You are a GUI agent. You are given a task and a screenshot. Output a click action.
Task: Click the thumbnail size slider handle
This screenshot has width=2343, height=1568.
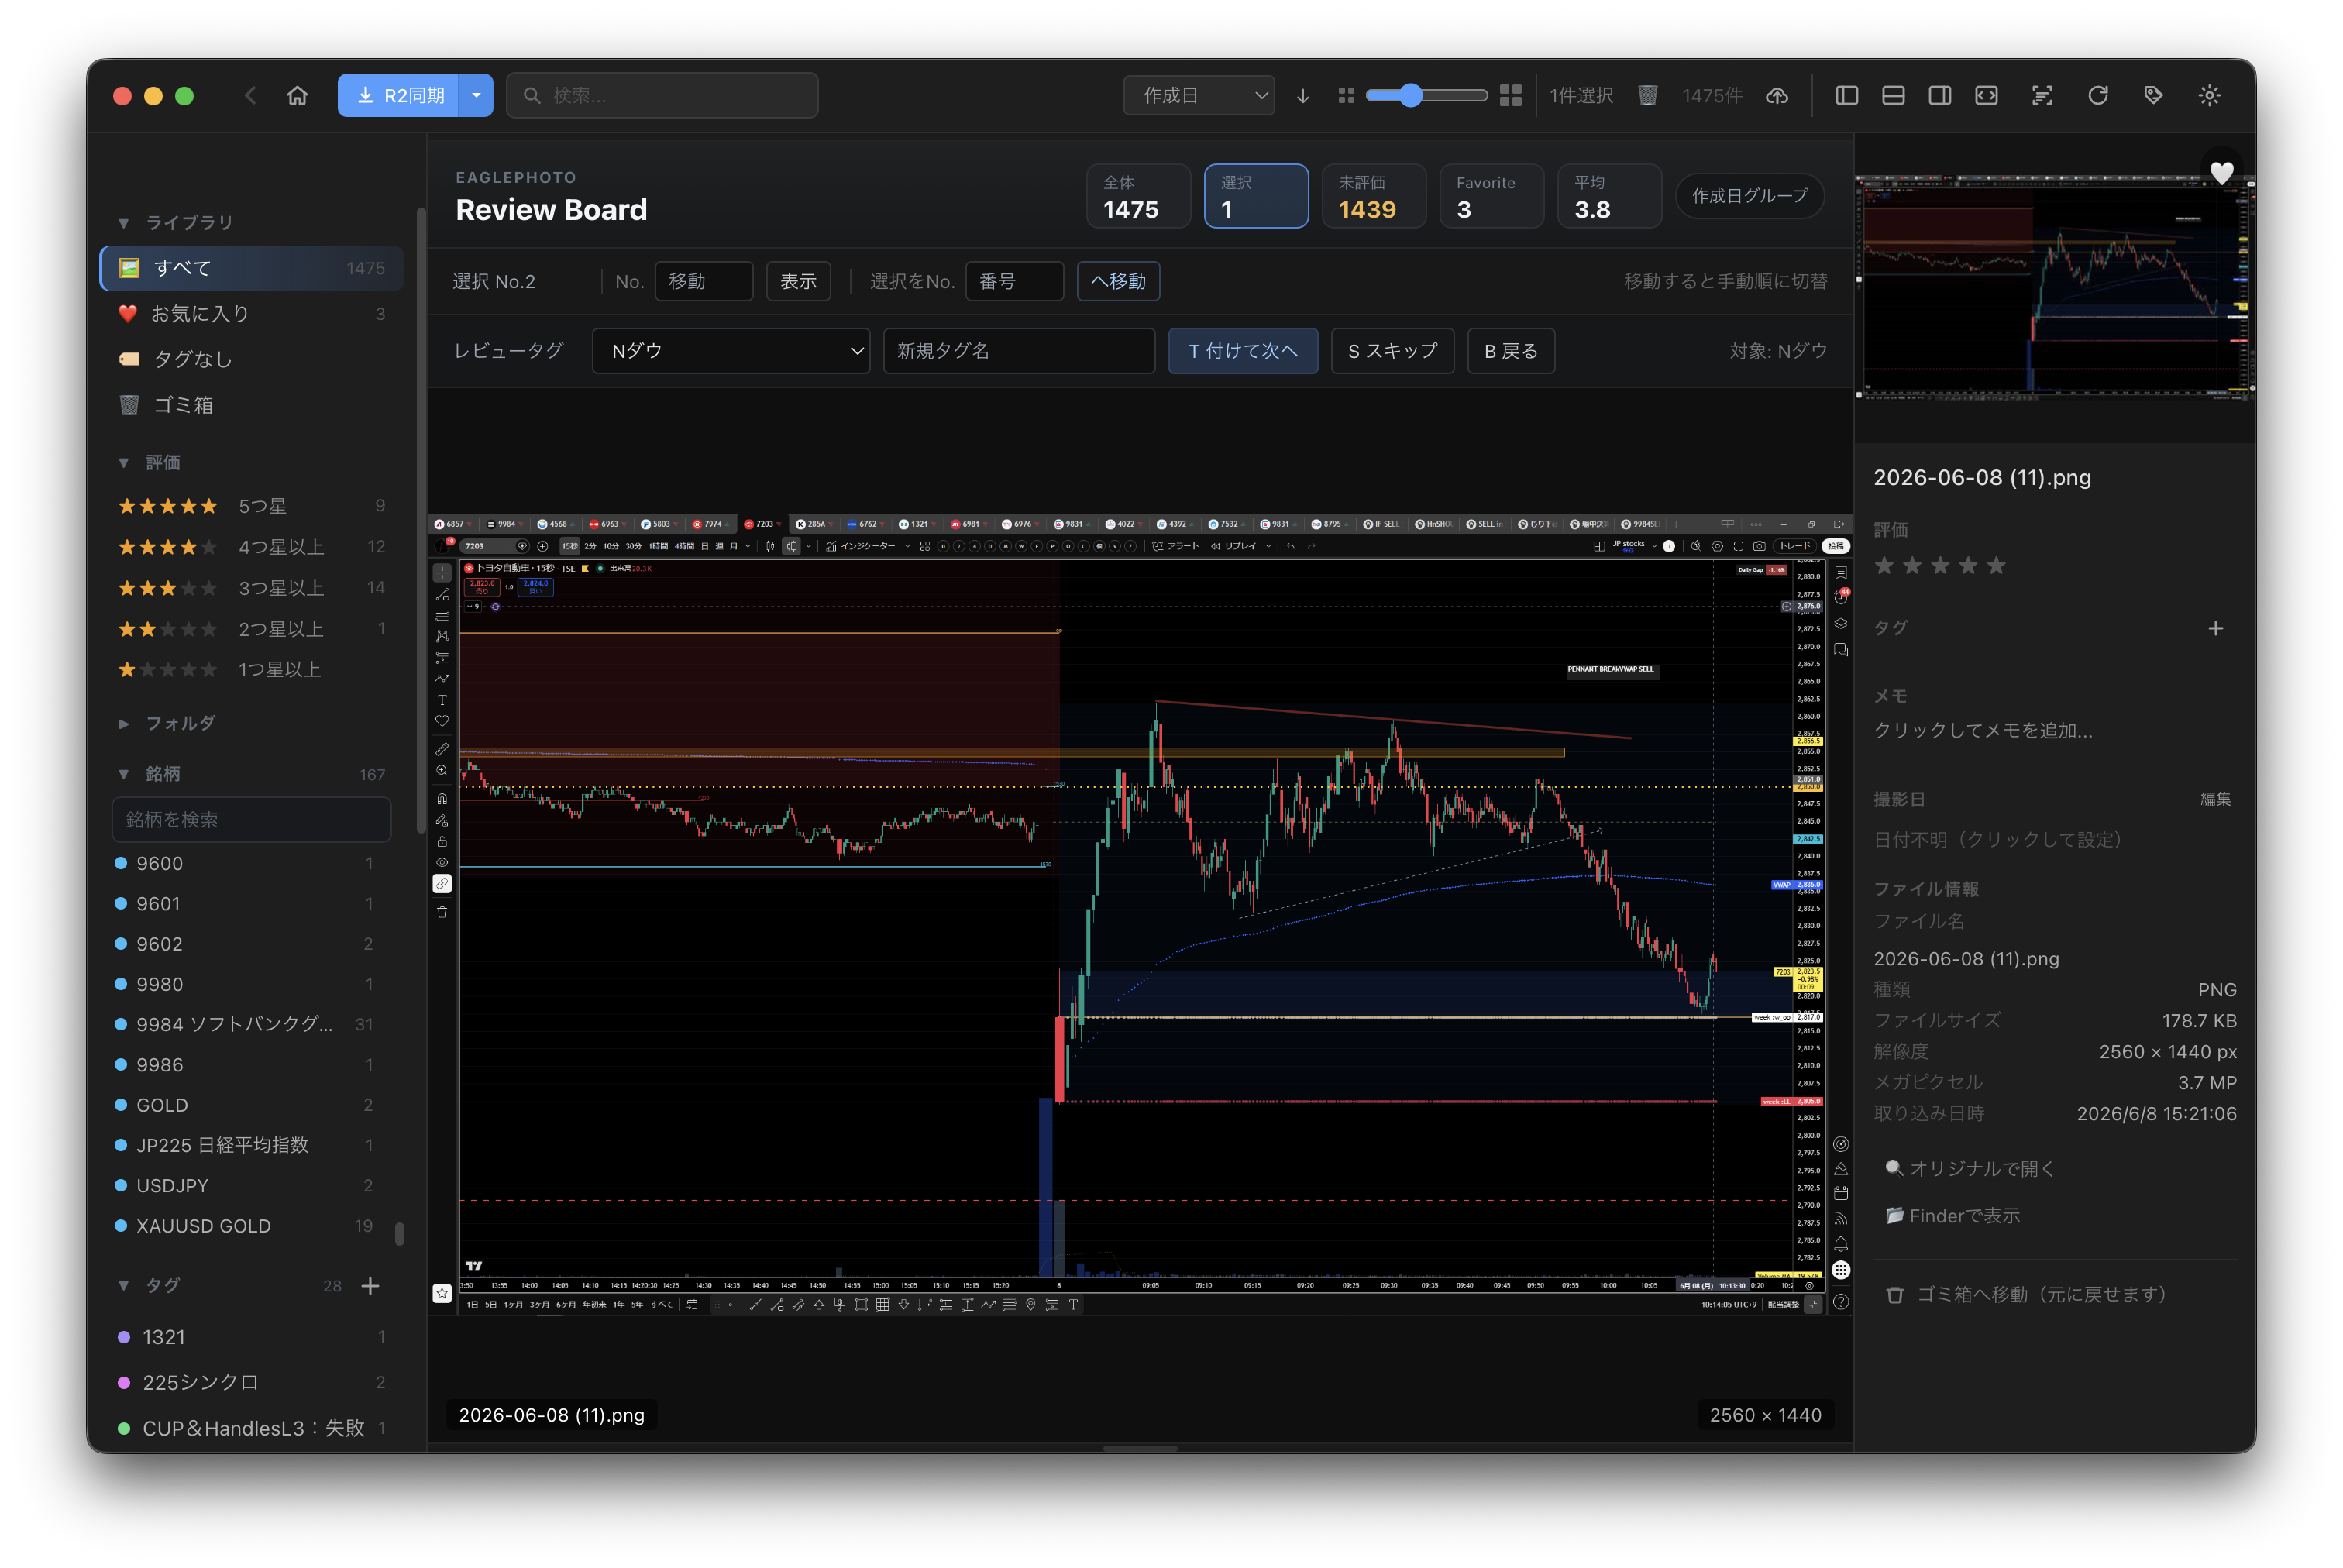[1410, 95]
